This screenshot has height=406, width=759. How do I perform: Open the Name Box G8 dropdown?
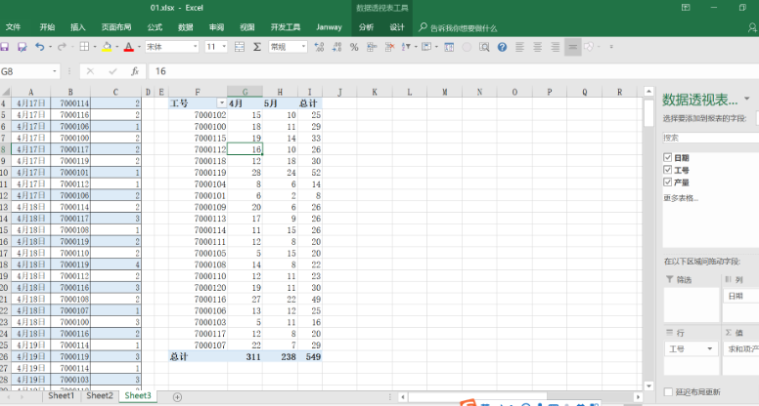(54, 71)
